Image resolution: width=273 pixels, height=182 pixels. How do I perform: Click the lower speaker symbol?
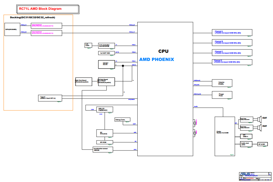260,127
